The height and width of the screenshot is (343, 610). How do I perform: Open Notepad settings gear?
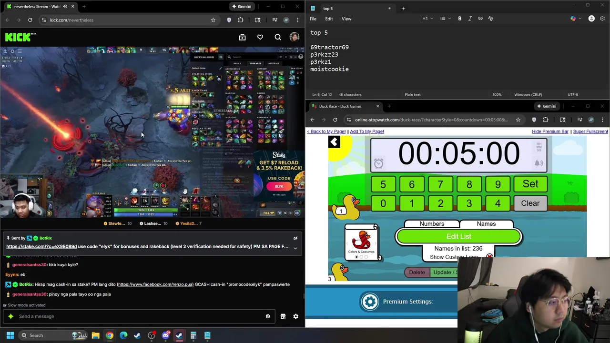tap(603, 19)
